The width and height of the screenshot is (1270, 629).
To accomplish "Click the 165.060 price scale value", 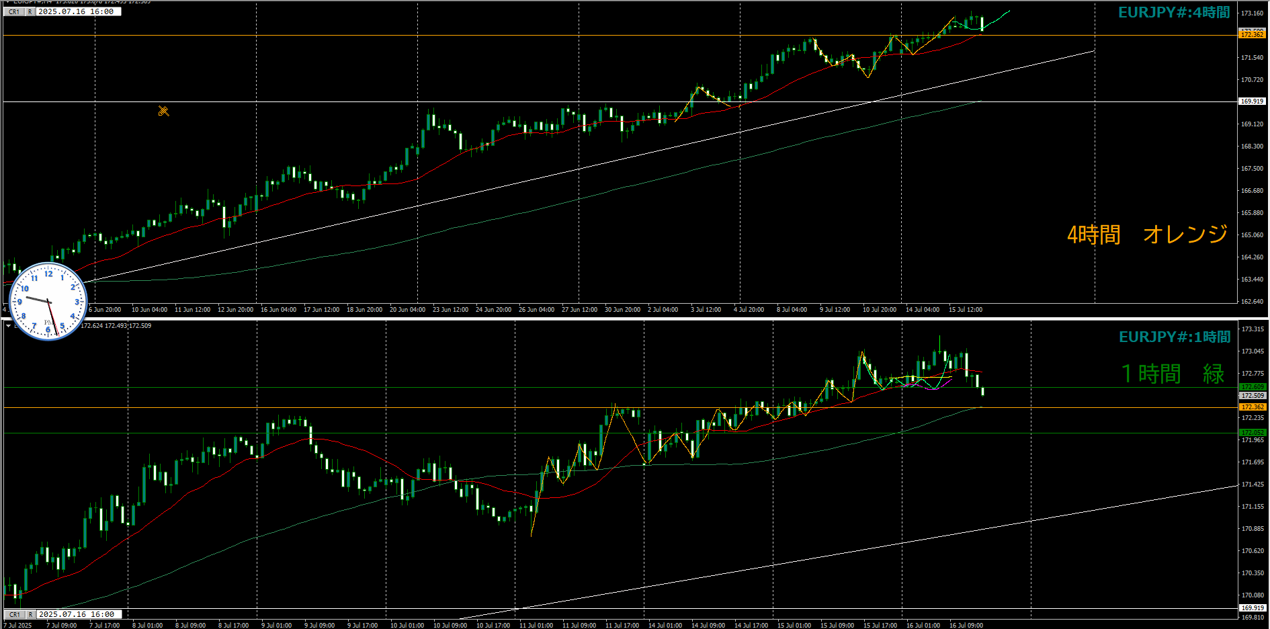I will 1252,235.
